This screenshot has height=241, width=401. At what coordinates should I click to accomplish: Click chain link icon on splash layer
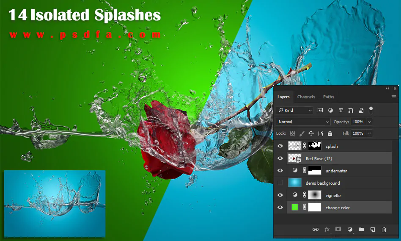click(305, 146)
